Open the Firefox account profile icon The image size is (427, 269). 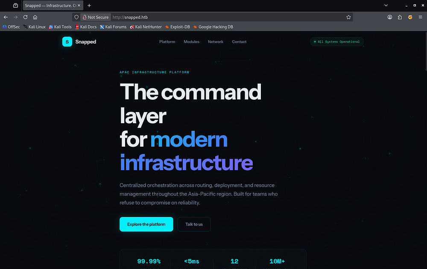(390, 17)
